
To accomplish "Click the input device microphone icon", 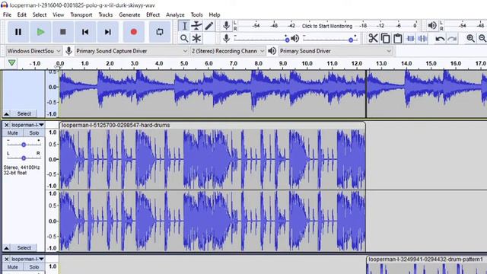I will (68, 51).
